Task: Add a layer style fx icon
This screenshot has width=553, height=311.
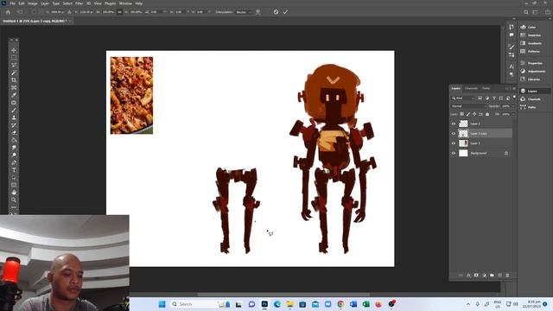Action: click(x=468, y=275)
